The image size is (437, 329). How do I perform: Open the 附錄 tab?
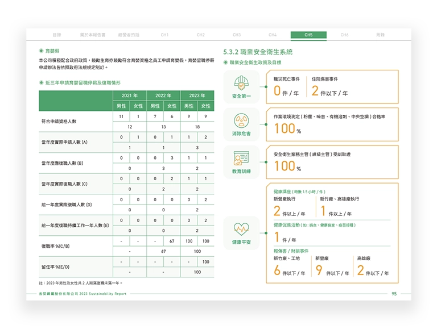tap(380, 35)
